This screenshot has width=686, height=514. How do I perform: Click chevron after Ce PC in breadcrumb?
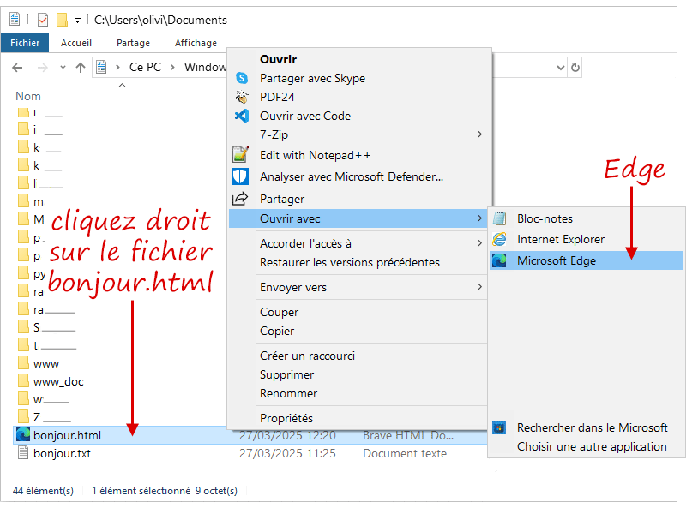pos(173,67)
